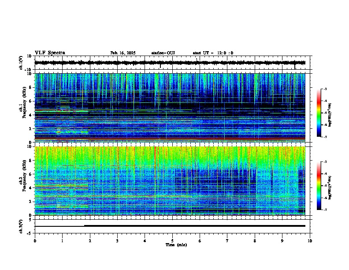This screenshot has width=349, height=270.
Task: Click time axis tick label "7"
Action: click(x=227, y=241)
